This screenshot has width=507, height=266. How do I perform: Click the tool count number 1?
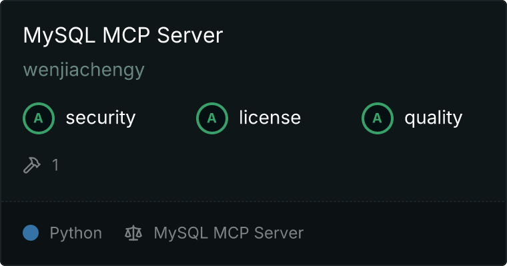[x=55, y=165]
